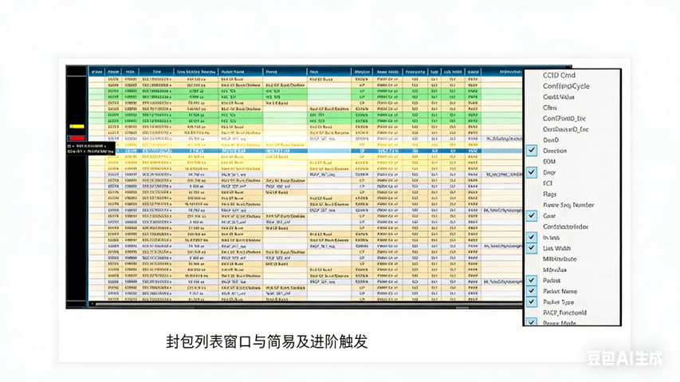680x382 pixels.
Task: Enable Frame Seq Number column
Action: pyautogui.click(x=568, y=205)
